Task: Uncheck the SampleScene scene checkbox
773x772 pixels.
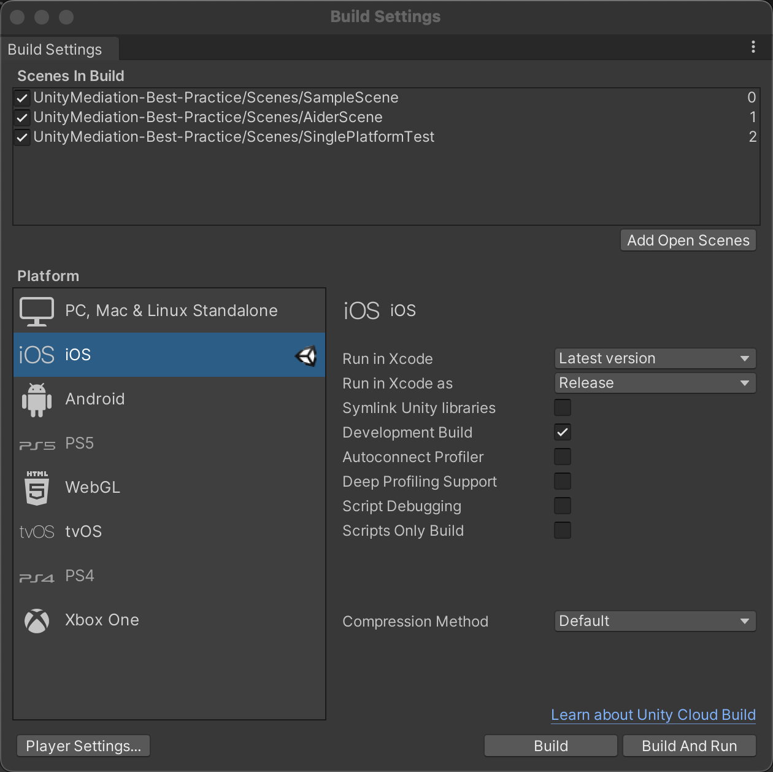Action: 22,98
